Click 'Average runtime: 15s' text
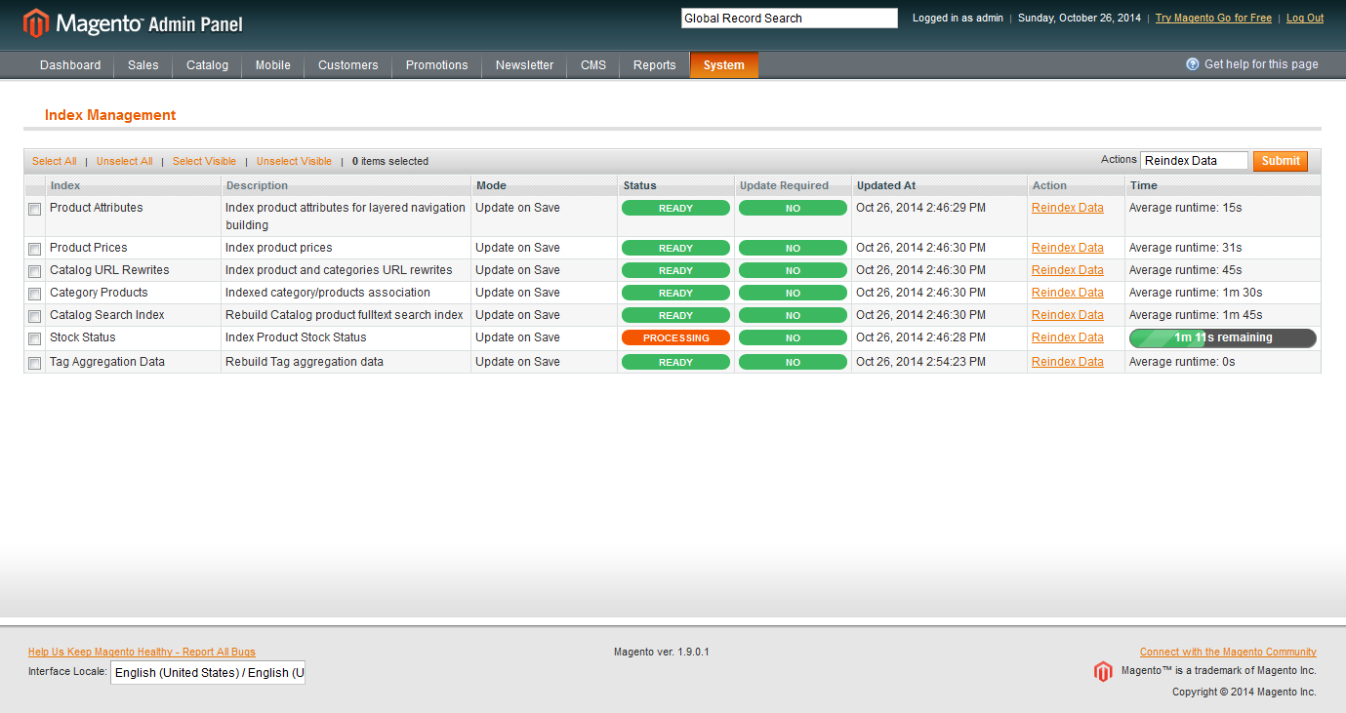This screenshot has height=713, width=1346. click(1186, 208)
